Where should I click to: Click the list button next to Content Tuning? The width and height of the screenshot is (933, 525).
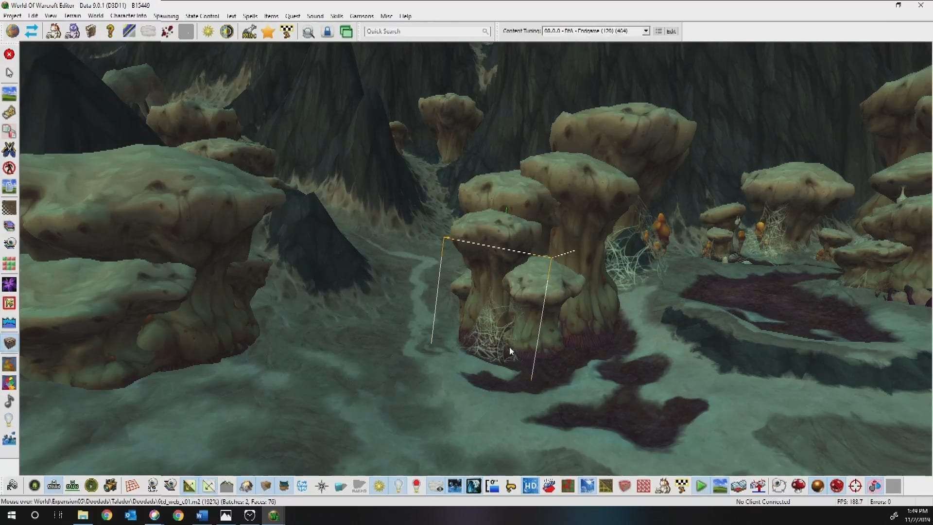pos(658,31)
